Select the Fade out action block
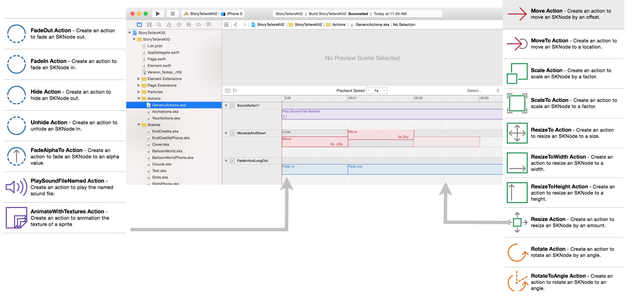The height and width of the screenshot is (296, 629). (424, 169)
